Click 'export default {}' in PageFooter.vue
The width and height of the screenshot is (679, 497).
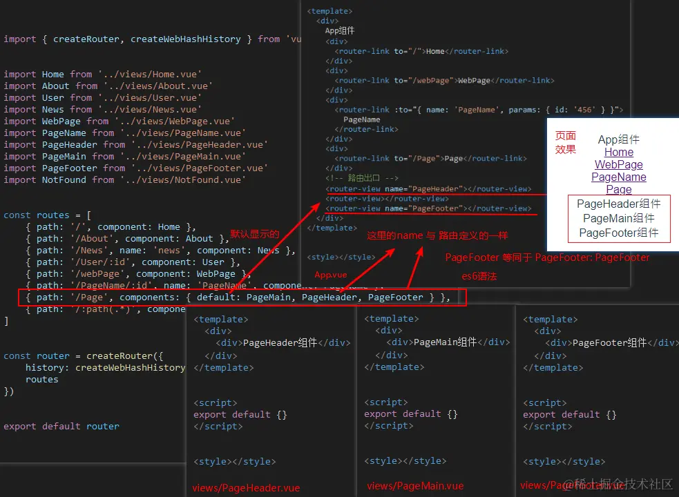click(x=570, y=415)
